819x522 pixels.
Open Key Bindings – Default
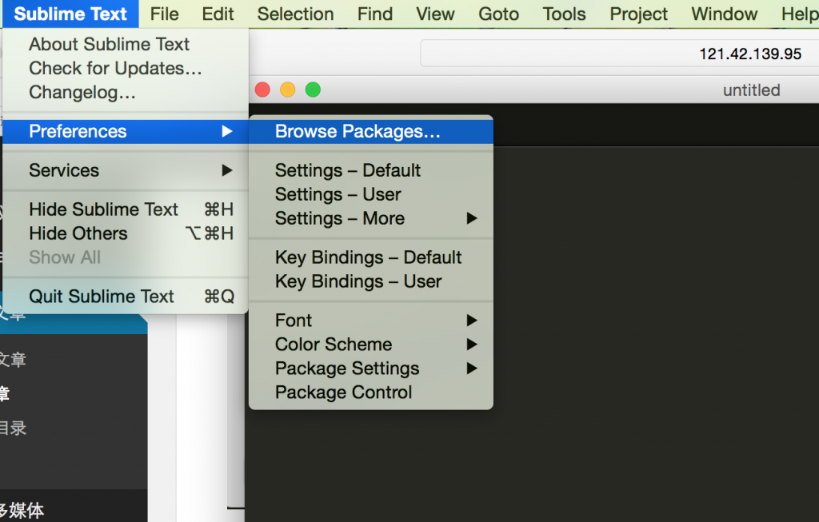pos(371,257)
